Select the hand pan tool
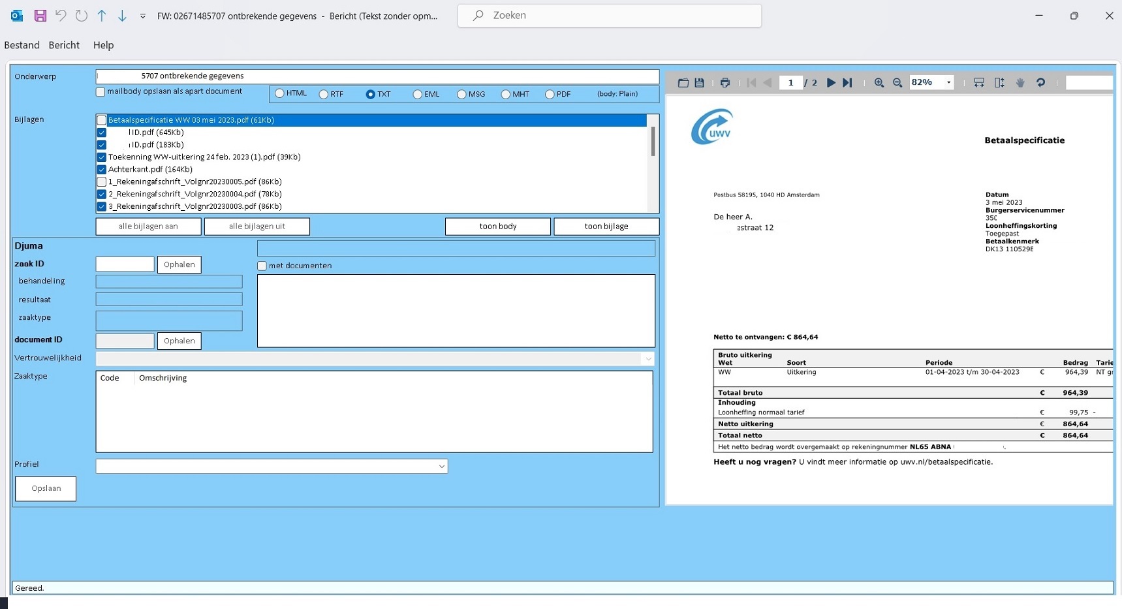The image size is (1122, 609). coord(1020,83)
